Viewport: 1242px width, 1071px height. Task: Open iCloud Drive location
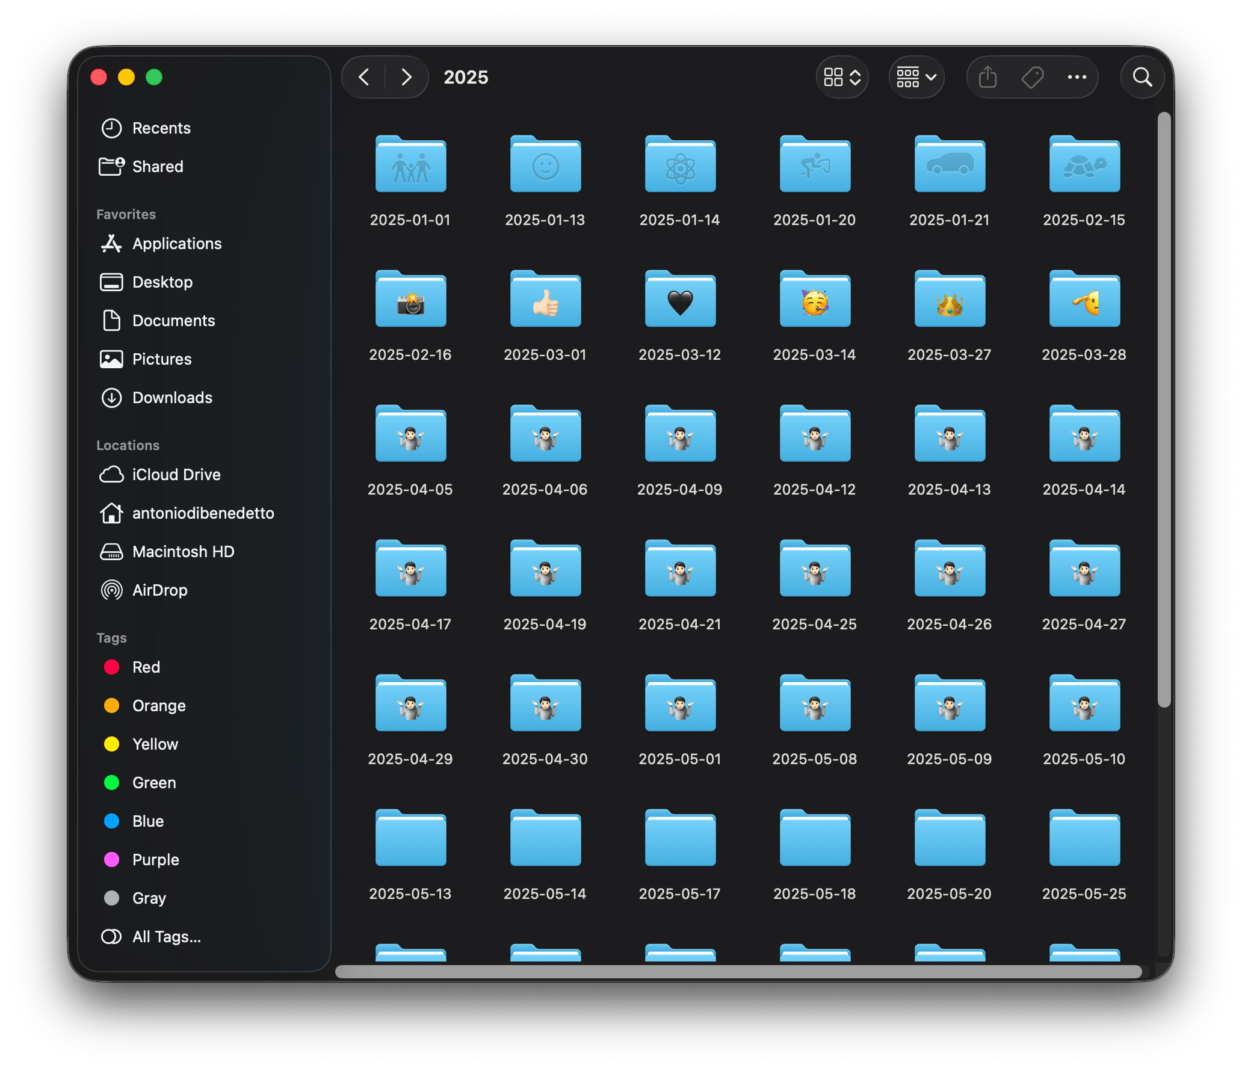click(176, 474)
